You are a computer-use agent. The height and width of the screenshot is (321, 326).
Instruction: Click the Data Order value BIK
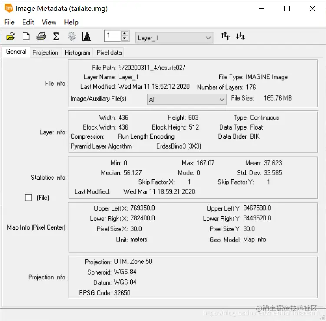point(255,136)
